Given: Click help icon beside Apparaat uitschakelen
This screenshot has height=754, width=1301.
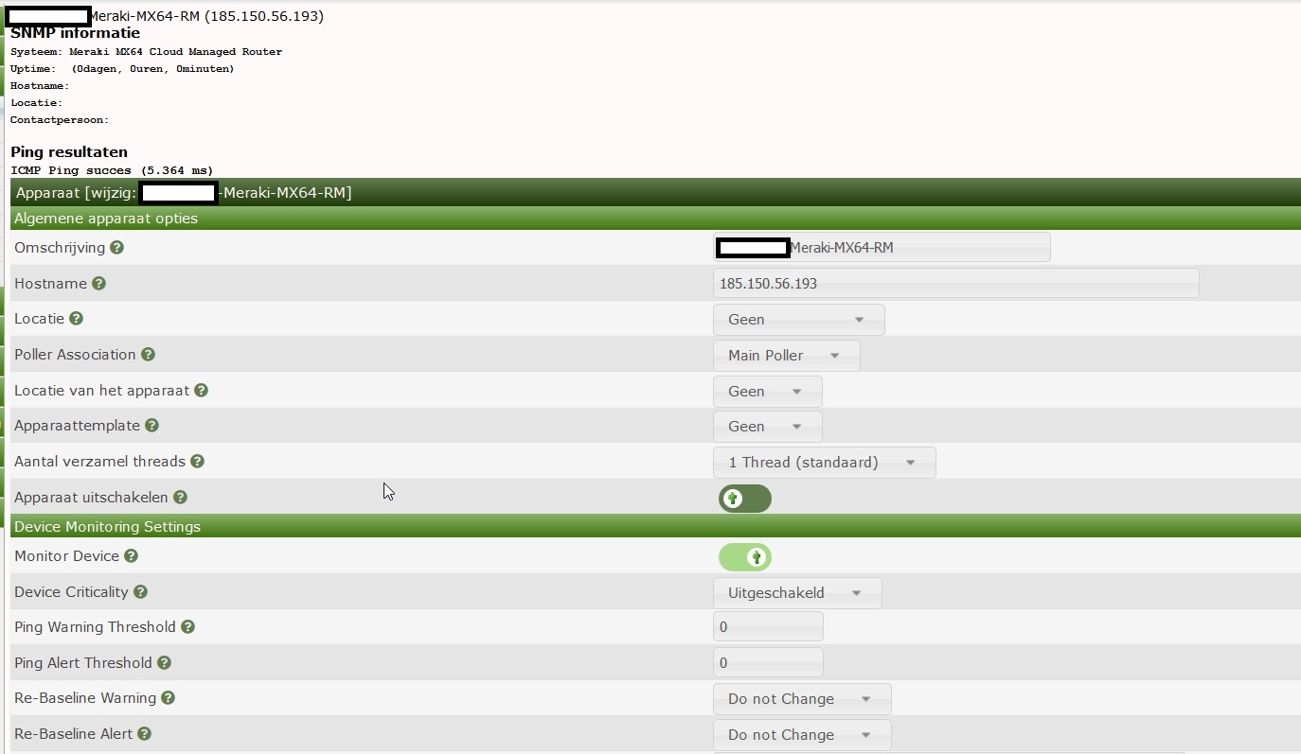Looking at the screenshot, I should (180, 498).
